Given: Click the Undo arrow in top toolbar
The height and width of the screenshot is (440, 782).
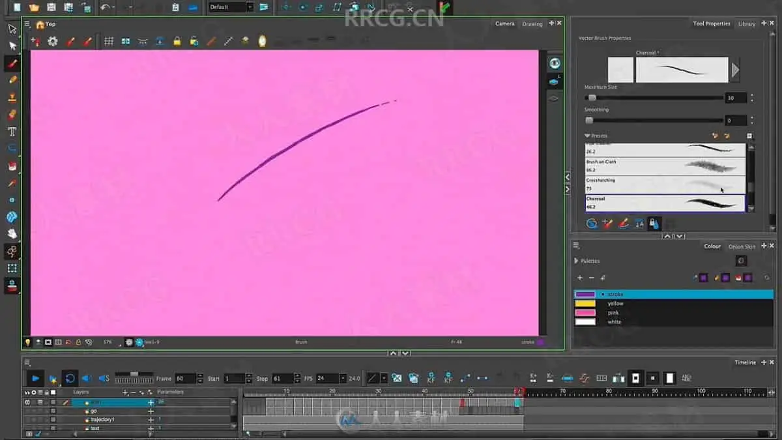Looking at the screenshot, I should tap(105, 7).
